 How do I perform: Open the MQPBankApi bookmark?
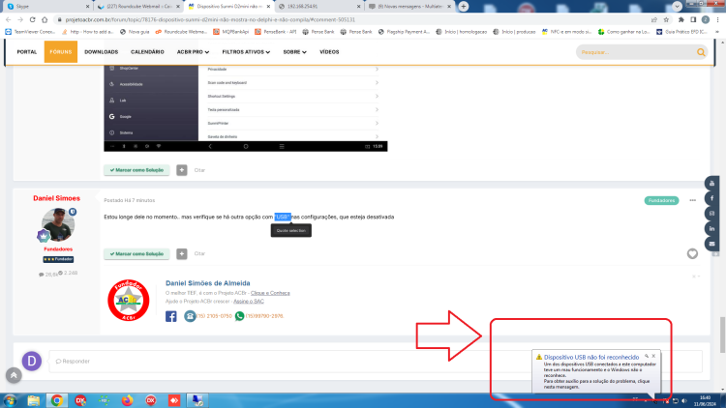(x=230, y=32)
